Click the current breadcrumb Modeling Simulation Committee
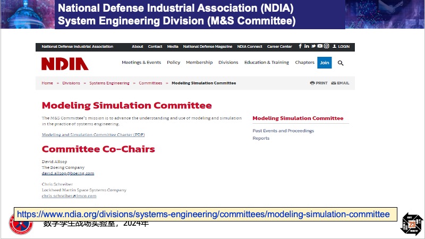 (204, 83)
